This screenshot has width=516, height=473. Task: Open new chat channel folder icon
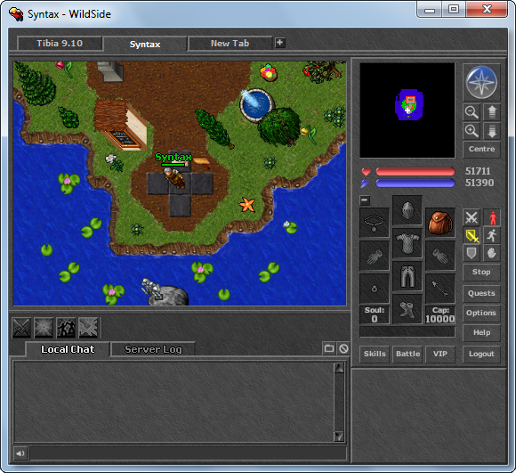(329, 348)
